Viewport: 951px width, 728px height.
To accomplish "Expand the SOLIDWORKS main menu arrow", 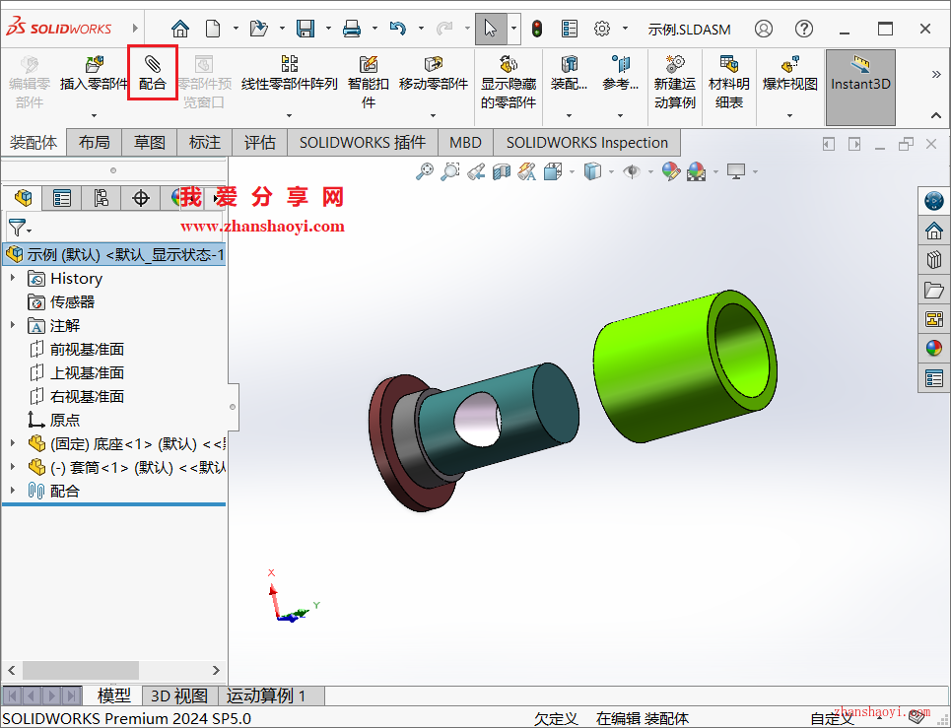I will pos(135,28).
